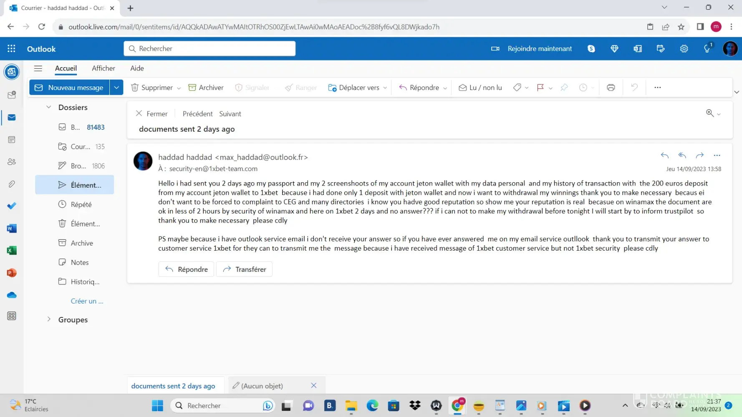Open People contacts in left rail
The width and height of the screenshot is (742, 417).
click(x=12, y=162)
